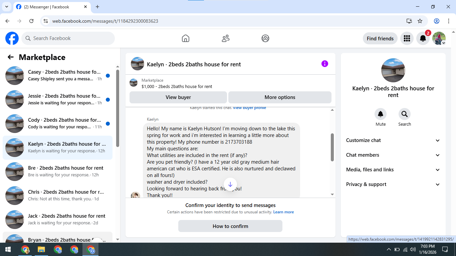The width and height of the screenshot is (456, 256).
Task: Open a new browser tab
Action: (x=97, y=7)
